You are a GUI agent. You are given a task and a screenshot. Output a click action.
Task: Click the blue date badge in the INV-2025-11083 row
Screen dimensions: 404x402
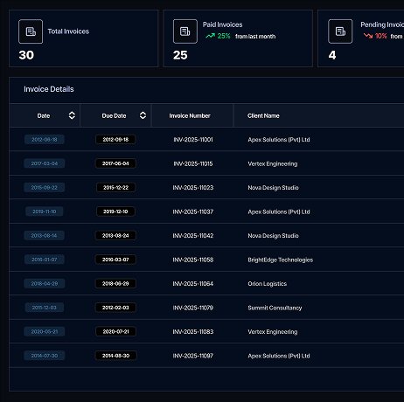[45, 331]
